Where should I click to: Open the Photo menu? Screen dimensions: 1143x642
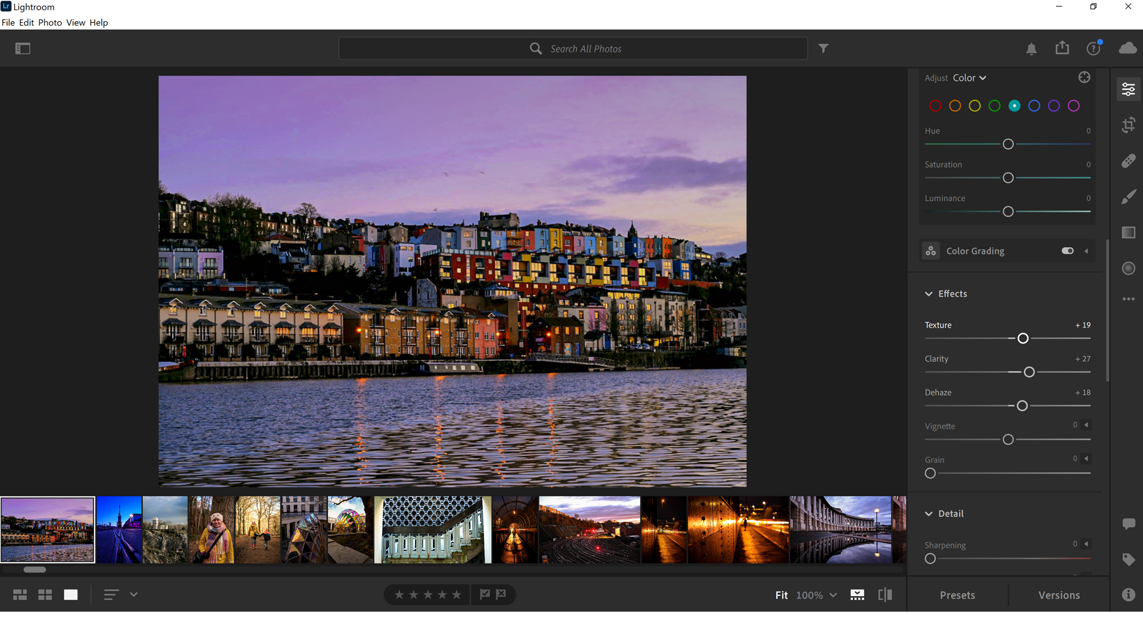(x=49, y=23)
